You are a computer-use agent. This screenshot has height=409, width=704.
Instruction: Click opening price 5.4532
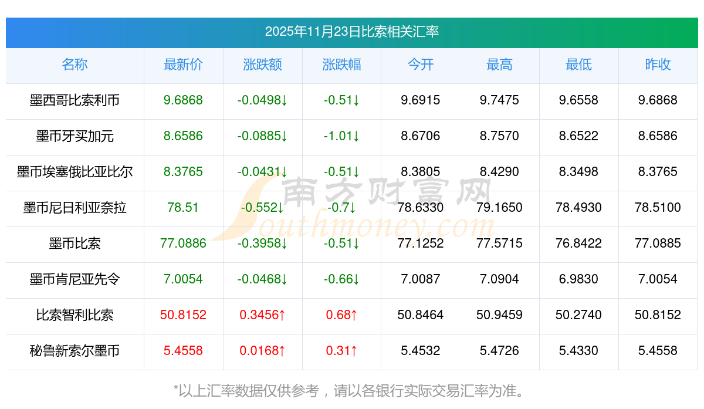coord(421,351)
